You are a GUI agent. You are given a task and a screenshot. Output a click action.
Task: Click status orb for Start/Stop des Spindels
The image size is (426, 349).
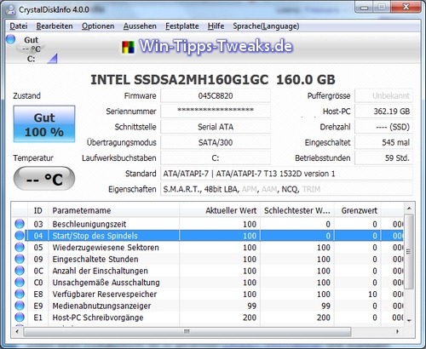point(20,236)
